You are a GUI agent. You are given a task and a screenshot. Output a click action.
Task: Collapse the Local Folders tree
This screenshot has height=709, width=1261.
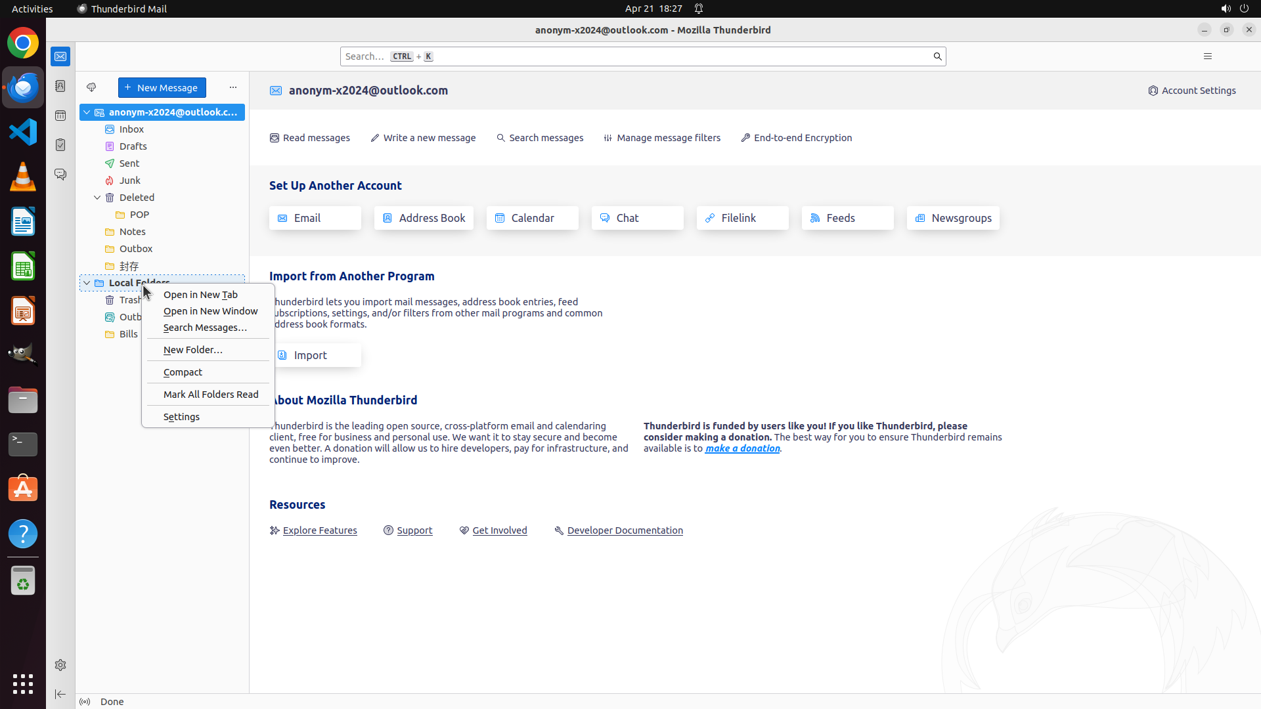(x=87, y=283)
